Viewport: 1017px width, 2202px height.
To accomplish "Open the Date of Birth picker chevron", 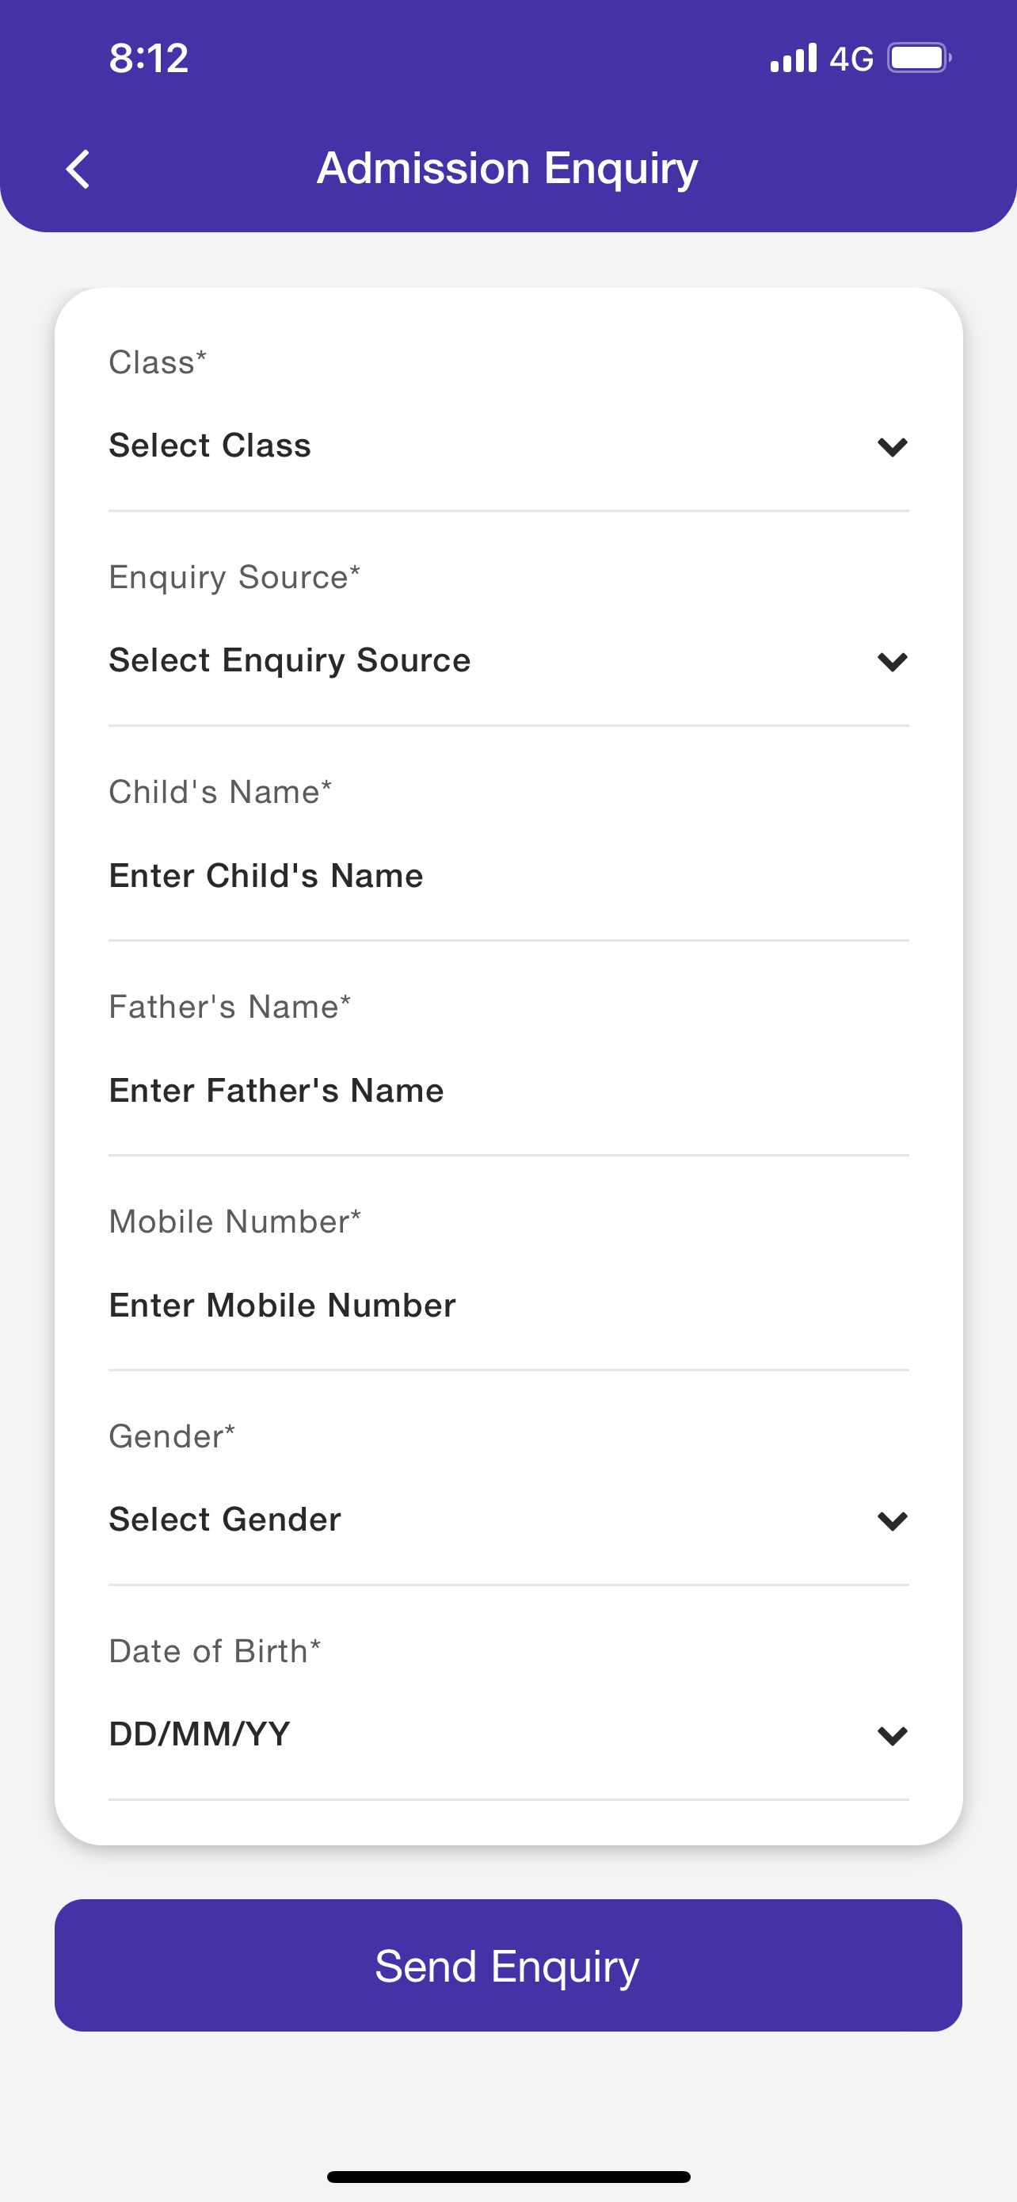I will tap(892, 1734).
